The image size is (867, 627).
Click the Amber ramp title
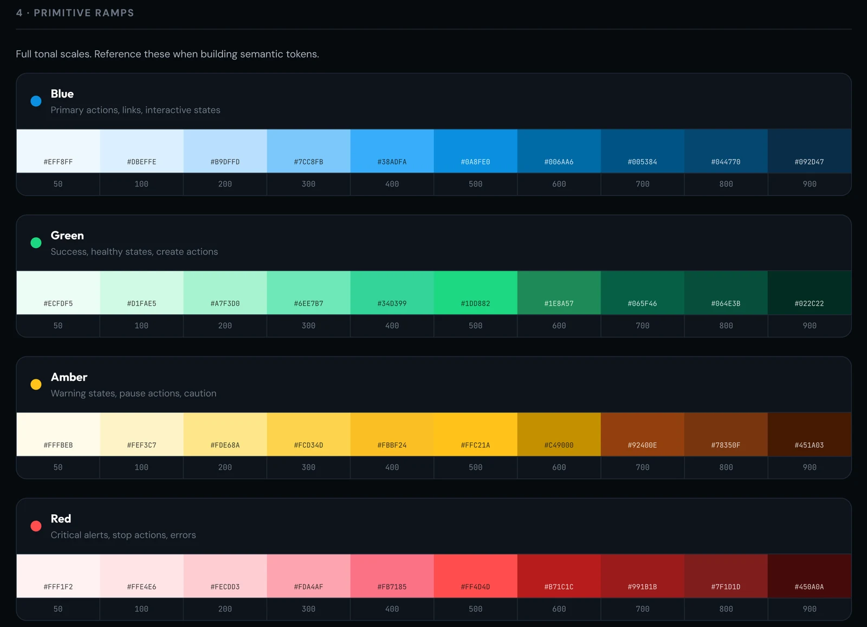[x=69, y=377]
